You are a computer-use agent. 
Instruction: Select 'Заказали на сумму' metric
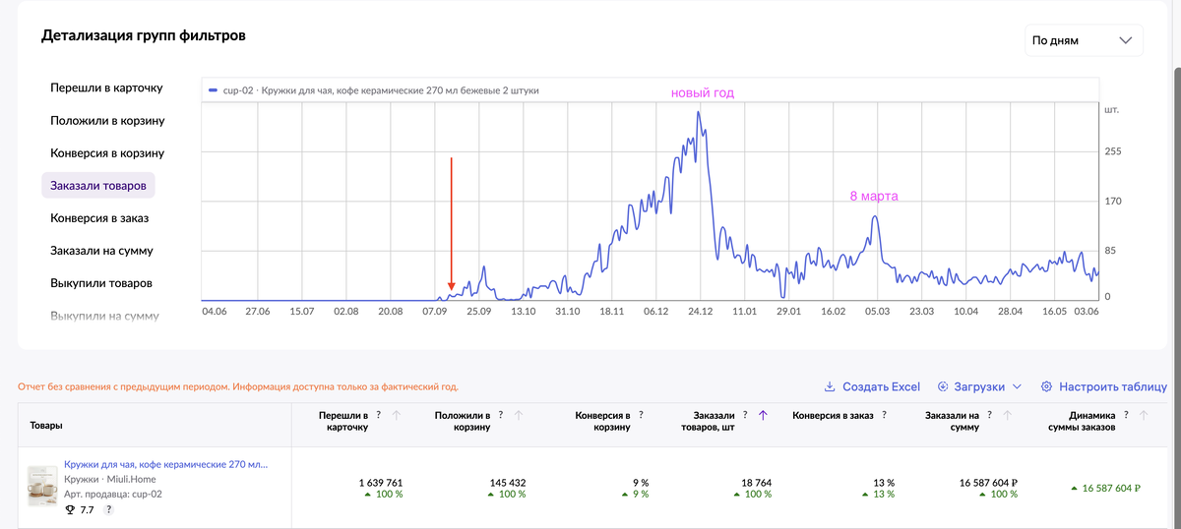pyautogui.click(x=101, y=251)
